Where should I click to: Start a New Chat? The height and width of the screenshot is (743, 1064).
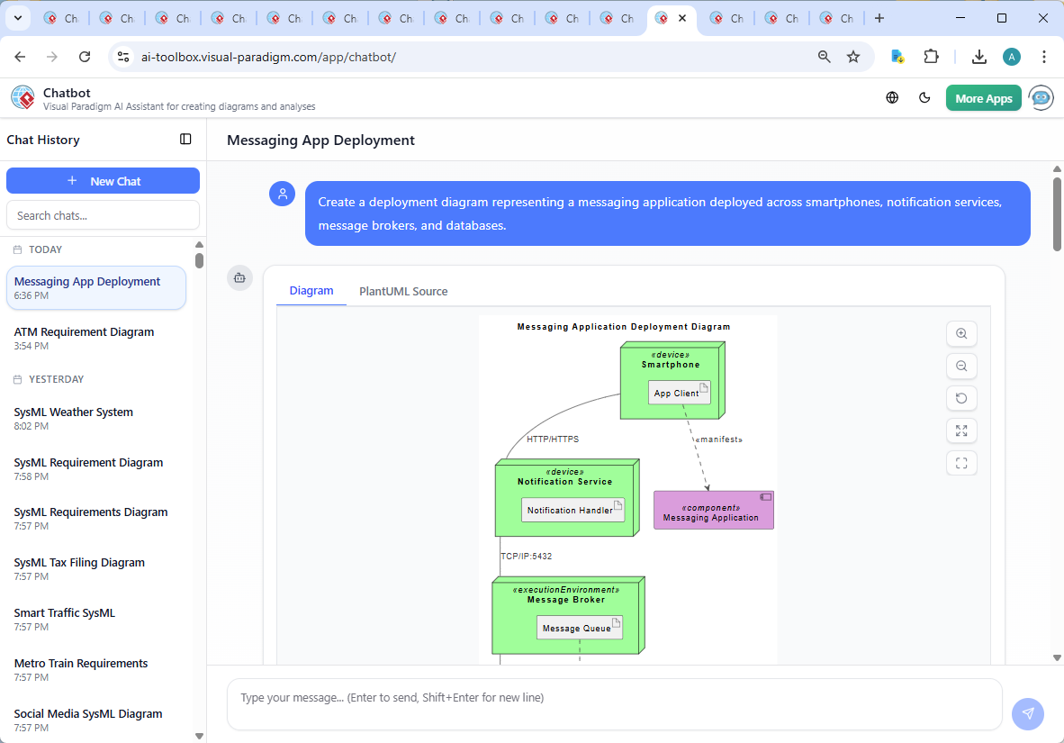(x=103, y=180)
